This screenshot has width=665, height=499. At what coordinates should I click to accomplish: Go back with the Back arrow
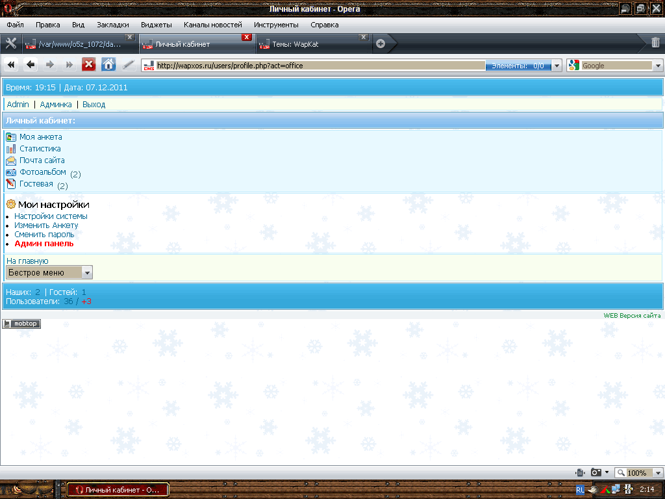[x=31, y=65]
